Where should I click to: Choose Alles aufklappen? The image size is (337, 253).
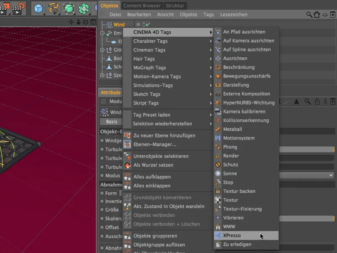point(168,177)
